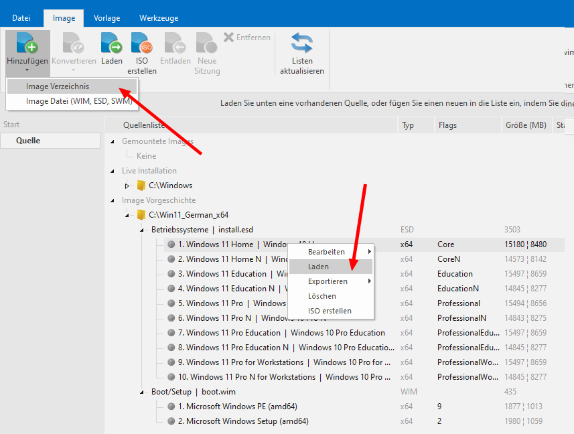Image resolution: width=574 pixels, height=434 pixels.
Task: Click the Neue Sitzung toolbar icon
Action: coord(207,42)
